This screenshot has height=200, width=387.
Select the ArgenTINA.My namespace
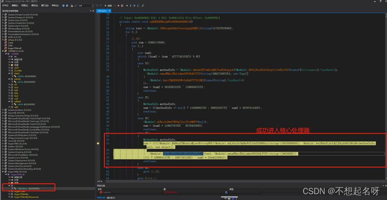point(21,194)
